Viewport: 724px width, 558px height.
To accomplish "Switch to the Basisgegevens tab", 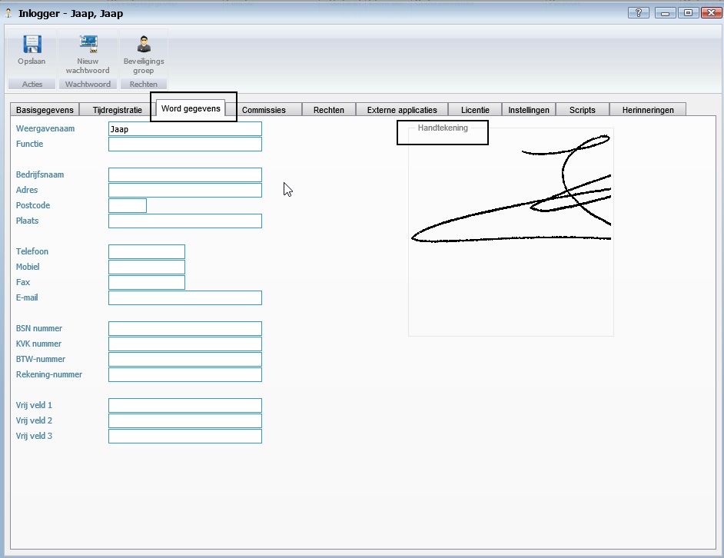I will click(45, 110).
